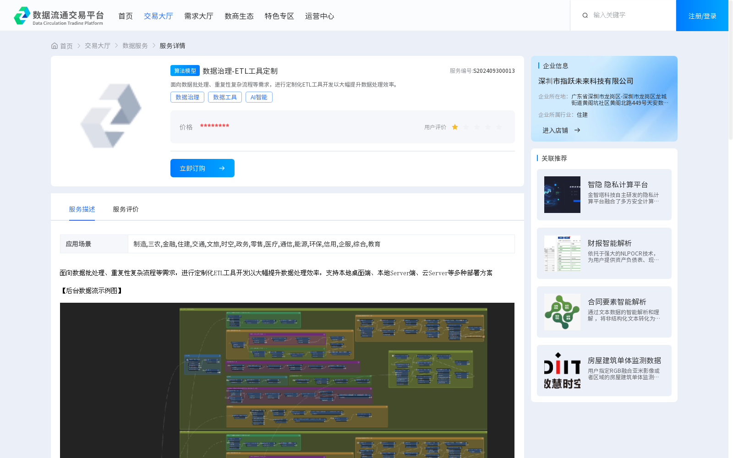Image resolution: width=733 pixels, height=458 pixels.
Task: Click the third rating star
Action: click(477, 127)
